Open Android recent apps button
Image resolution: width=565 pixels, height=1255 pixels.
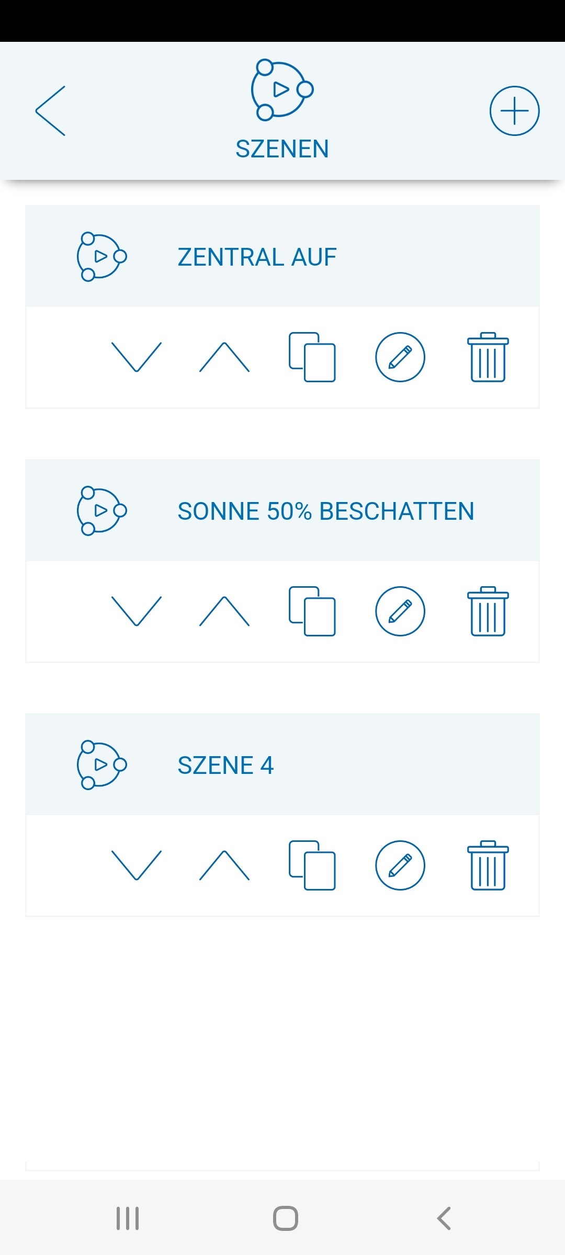tap(128, 1218)
